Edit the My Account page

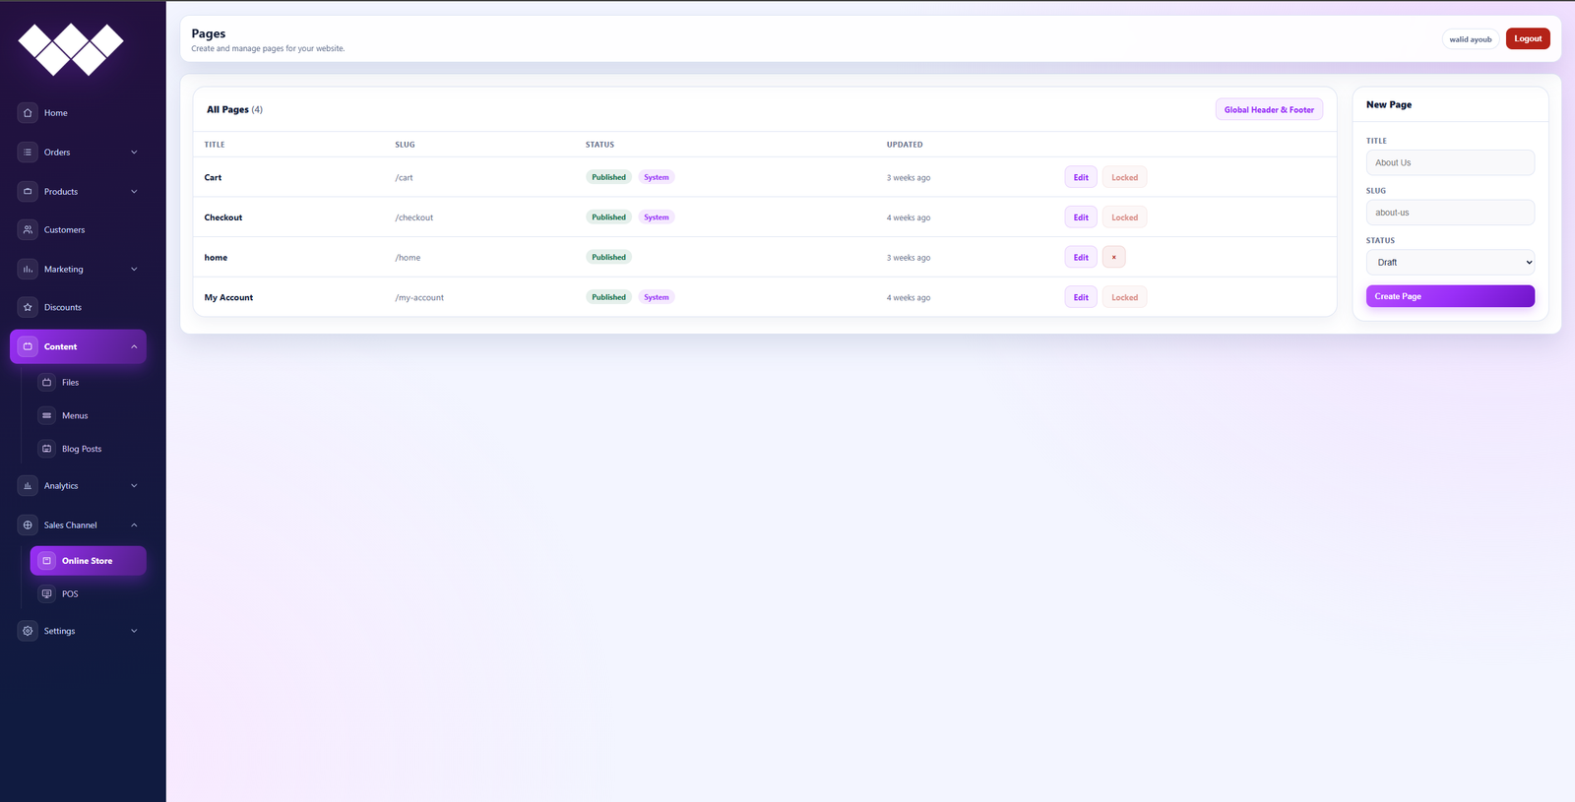[x=1081, y=297]
